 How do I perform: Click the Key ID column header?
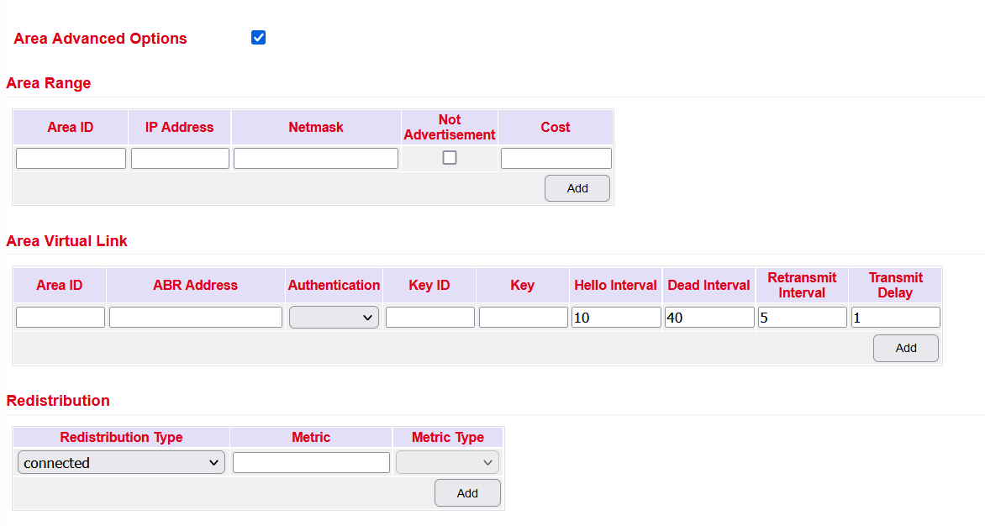coord(429,285)
